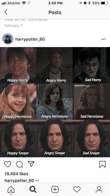Screen dimensions: 110x196
Task: Open comments with the speech bubble icon
Action: click(20, 164)
